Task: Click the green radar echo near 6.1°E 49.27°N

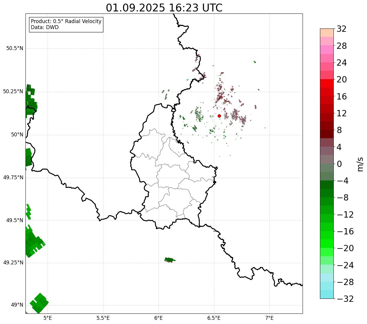Action: (170, 260)
